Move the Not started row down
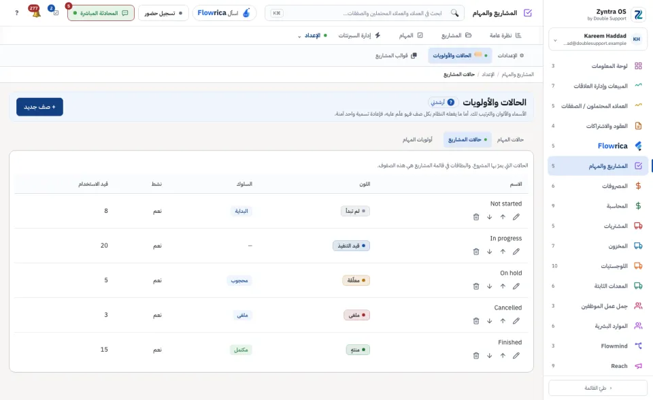Image resolution: width=653 pixels, height=400 pixels. (489, 216)
